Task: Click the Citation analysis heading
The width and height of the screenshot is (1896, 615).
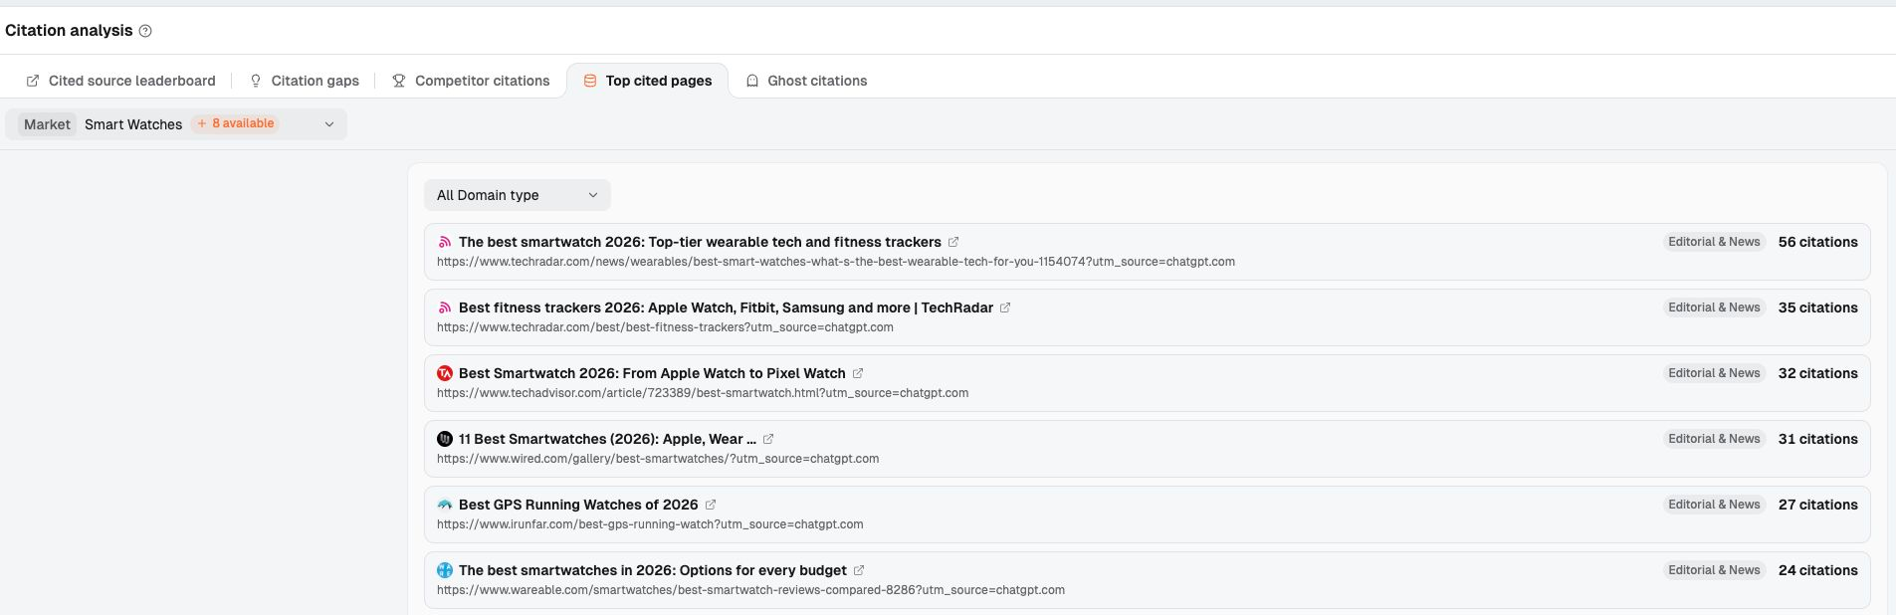Action: point(69,31)
